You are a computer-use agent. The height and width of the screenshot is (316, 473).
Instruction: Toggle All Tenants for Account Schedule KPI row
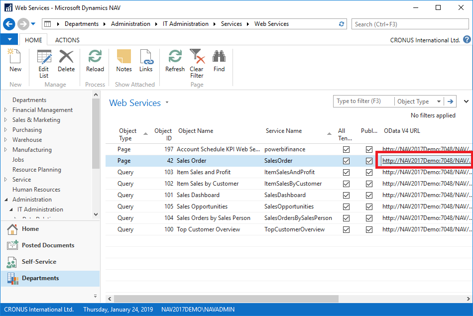pos(347,149)
